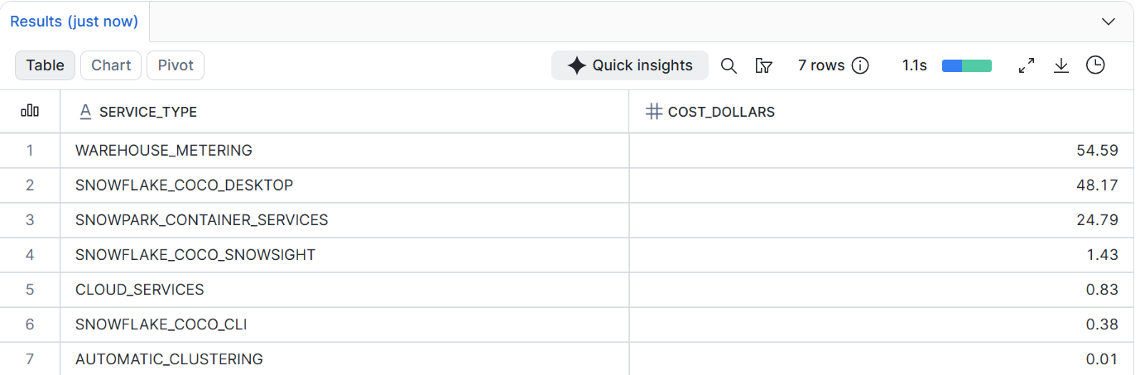This screenshot has width=1140, height=375.
Task: Collapse the results panel chevron
Action: [1109, 22]
